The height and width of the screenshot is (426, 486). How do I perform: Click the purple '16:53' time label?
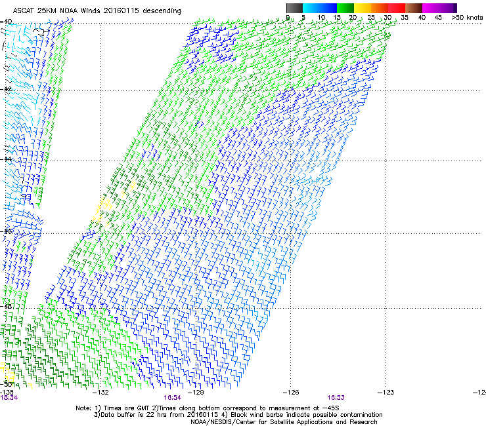coord(336,398)
